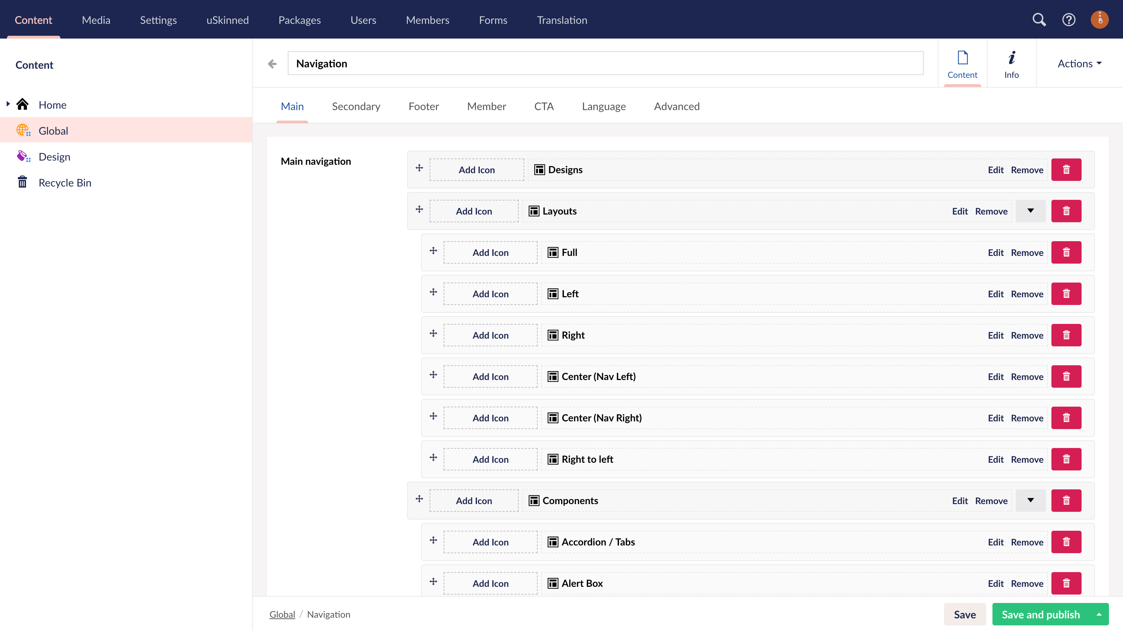
Task: Click drag handle for Layouts row
Action: pyautogui.click(x=419, y=210)
